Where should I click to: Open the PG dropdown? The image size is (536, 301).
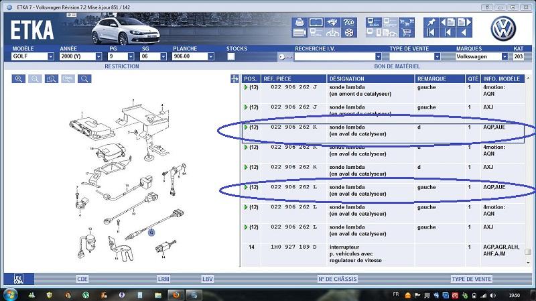click(131, 56)
